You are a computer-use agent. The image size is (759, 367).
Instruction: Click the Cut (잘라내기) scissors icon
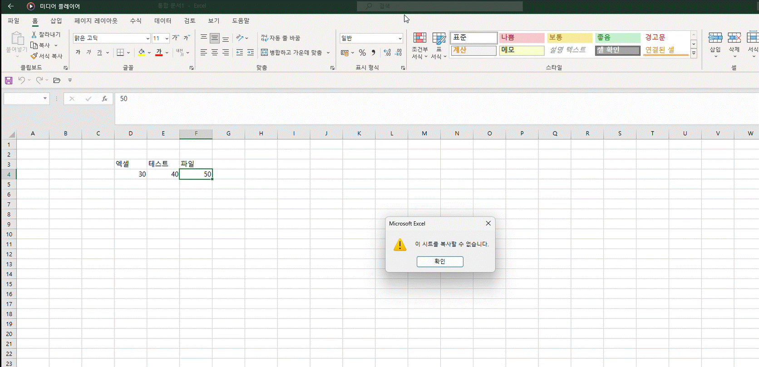pyautogui.click(x=34, y=34)
